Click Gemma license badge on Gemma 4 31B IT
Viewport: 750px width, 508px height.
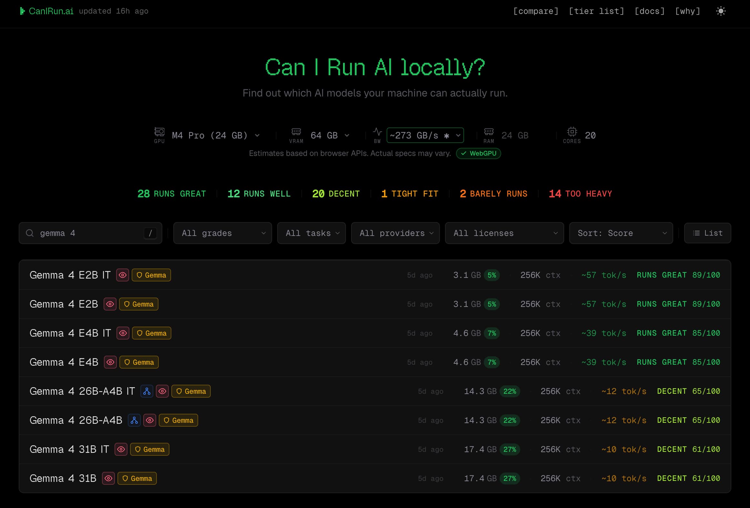pos(150,449)
